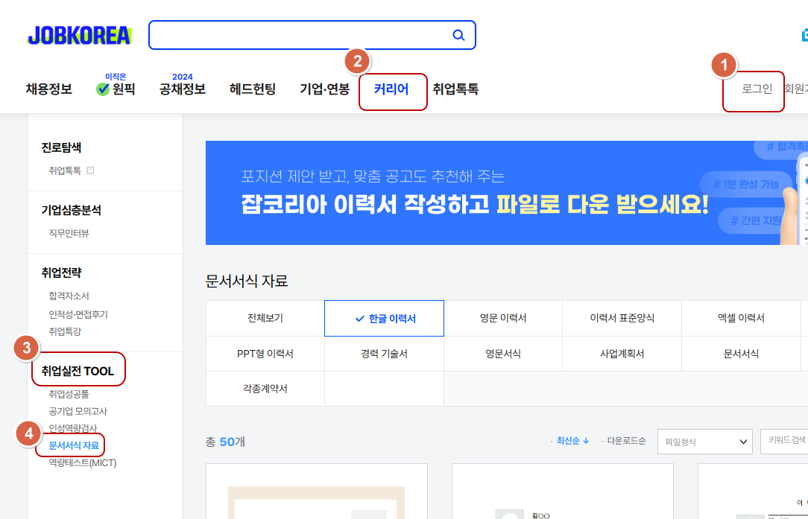The width and height of the screenshot is (808, 519).
Task: Focus the top search input field
Action: click(x=312, y=35)
